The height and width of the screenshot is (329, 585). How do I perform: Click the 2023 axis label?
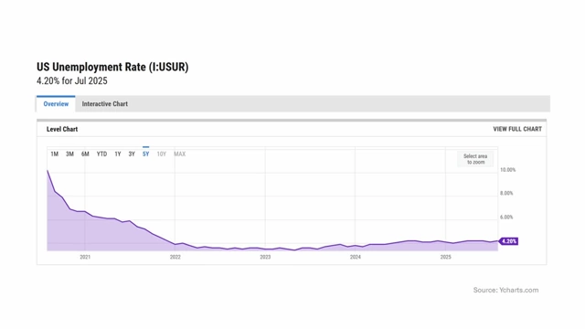click(x=265, y=257)
